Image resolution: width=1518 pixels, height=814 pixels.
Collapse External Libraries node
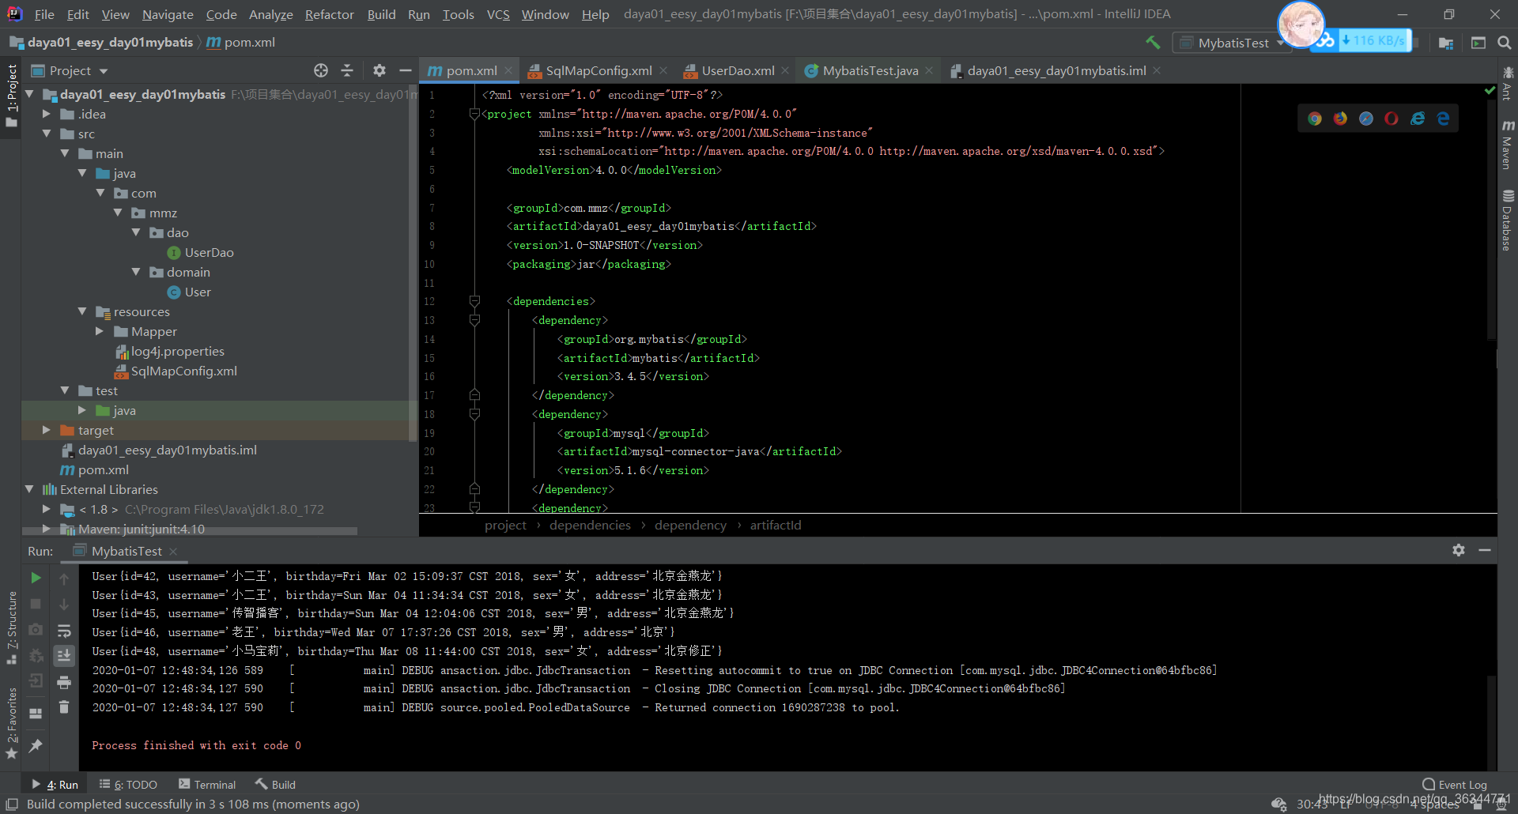(29, 489)
